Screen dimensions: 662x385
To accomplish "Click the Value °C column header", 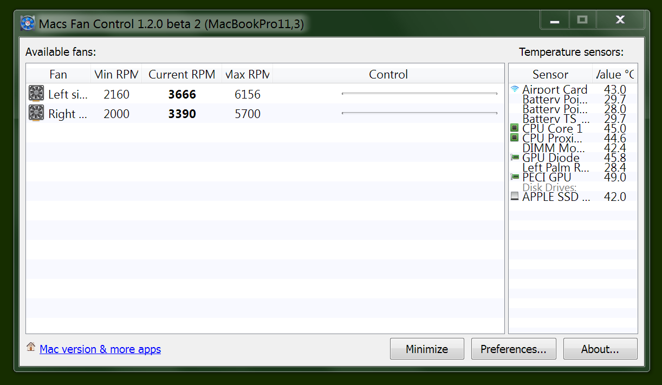I will coord(615,74).
